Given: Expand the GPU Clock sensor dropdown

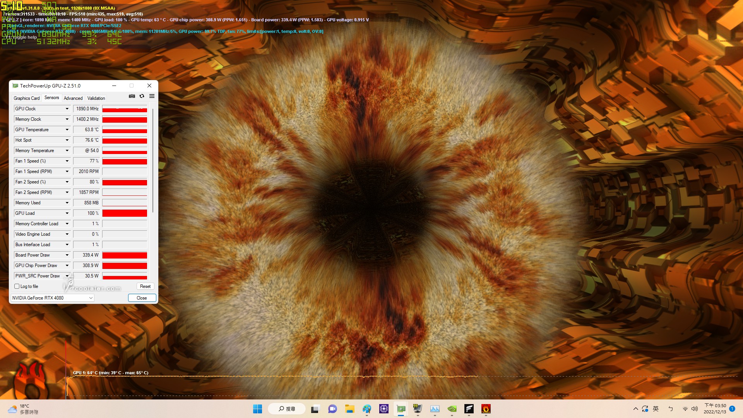Looking at the screenshot, I should click(x=67, y=109).
